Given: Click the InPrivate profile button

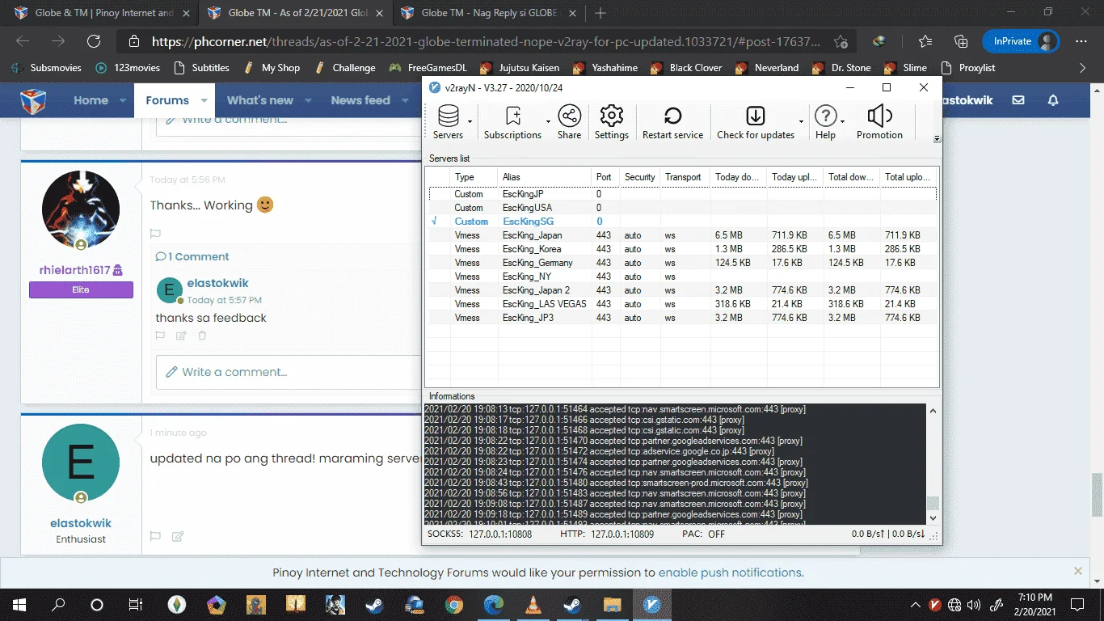Looking at the screenshot, I should click(x=1021, y=41).
